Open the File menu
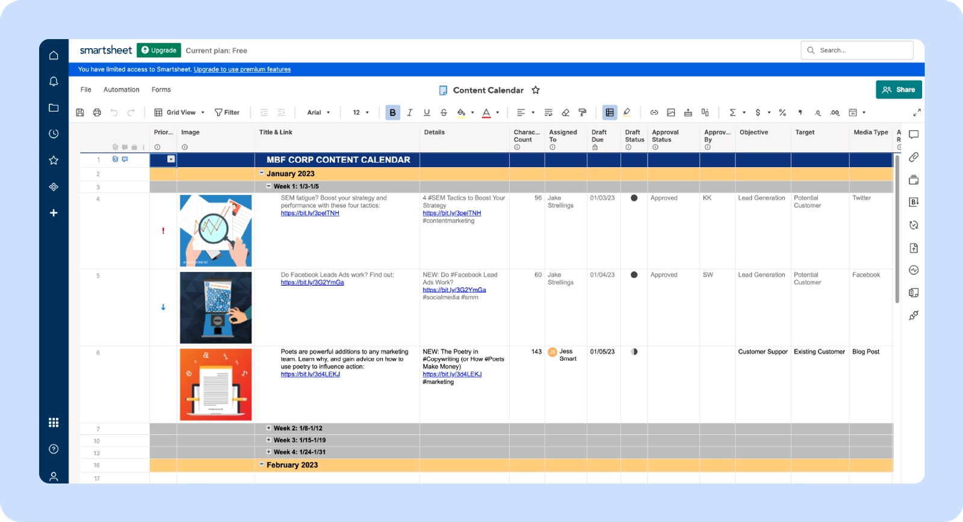The width and height of the screenshot is (963, 522). point(86,90)
